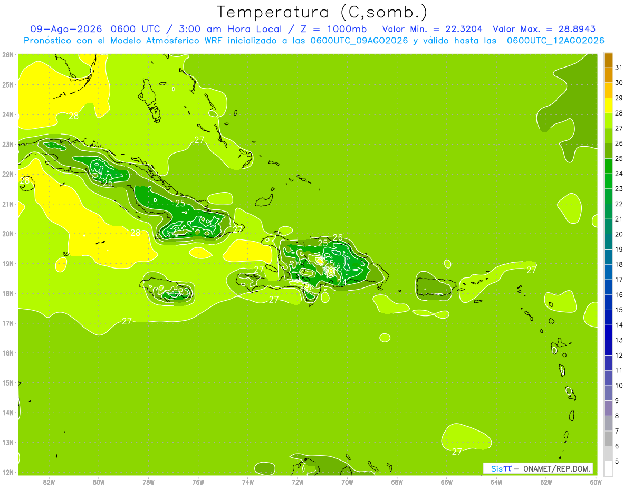Click the purple 9–10 color scale segment
This screenshot has width=633, height=489.
[x=608, y=393]
